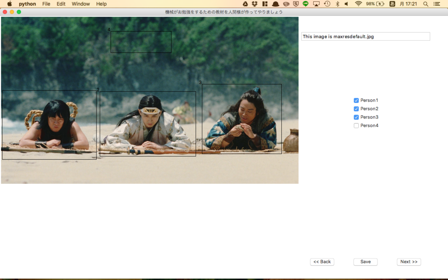This screenshot has height=280, width=448.
Task: Click the << Back button
Action: click(x=322, y=262)
